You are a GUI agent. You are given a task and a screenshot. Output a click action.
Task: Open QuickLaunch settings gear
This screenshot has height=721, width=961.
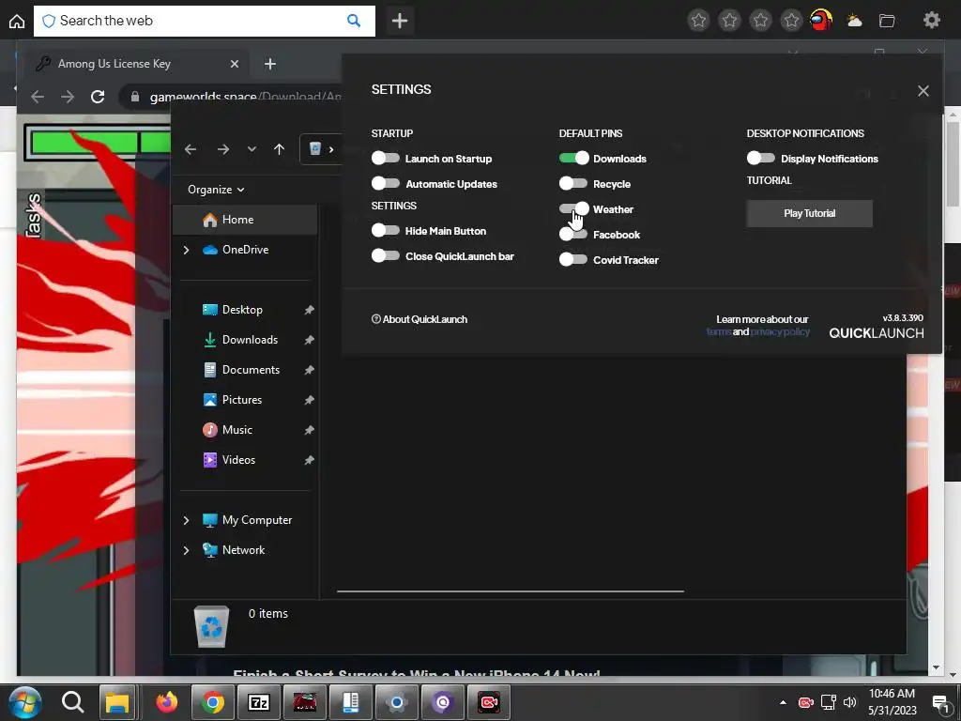[932, 21]
